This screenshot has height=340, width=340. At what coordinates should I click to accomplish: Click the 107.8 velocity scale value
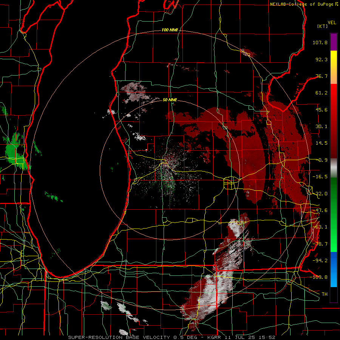[320, 42]
